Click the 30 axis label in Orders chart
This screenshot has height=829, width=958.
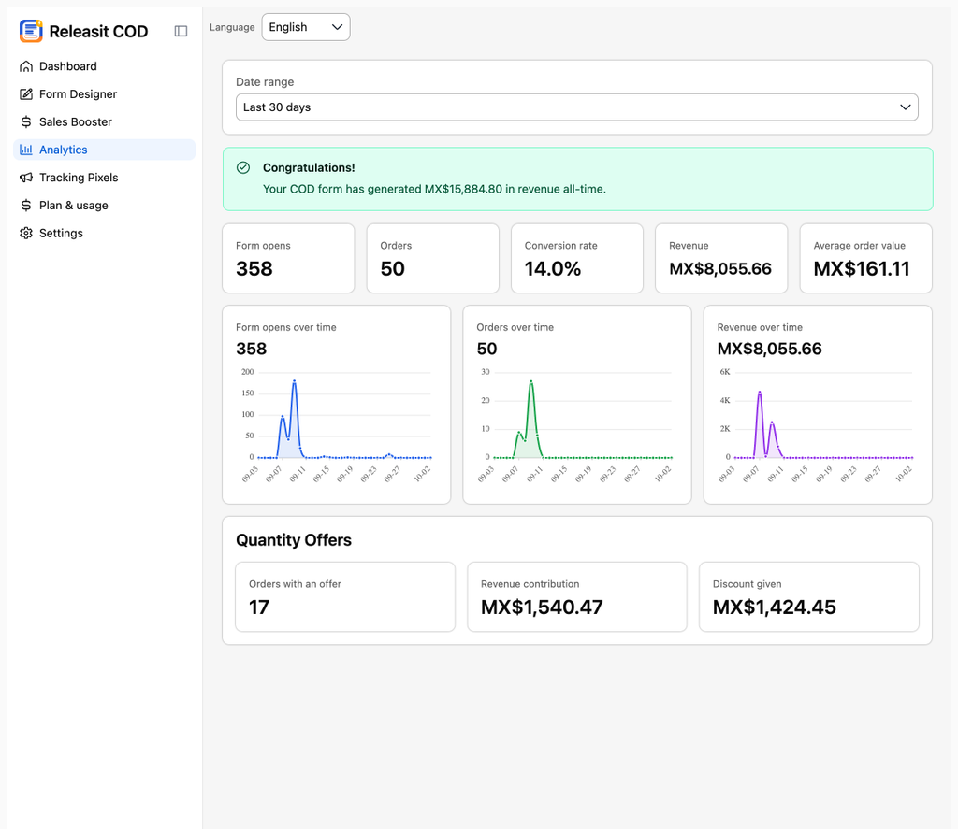click(x=486, y=372)
